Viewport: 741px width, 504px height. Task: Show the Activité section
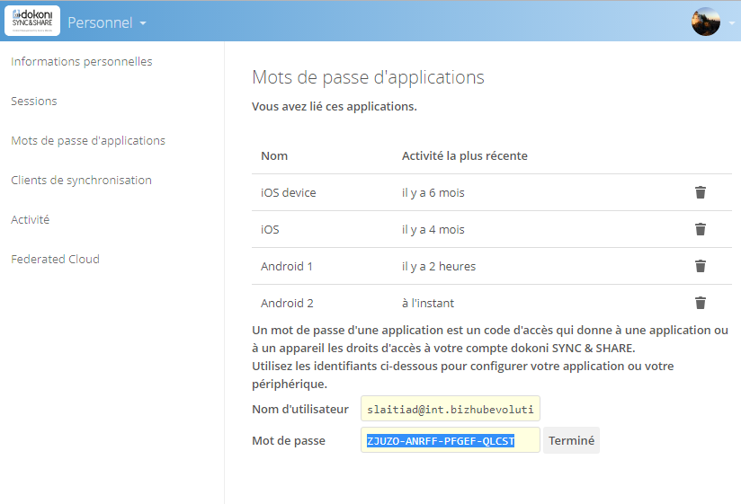[x=31, y=220]
